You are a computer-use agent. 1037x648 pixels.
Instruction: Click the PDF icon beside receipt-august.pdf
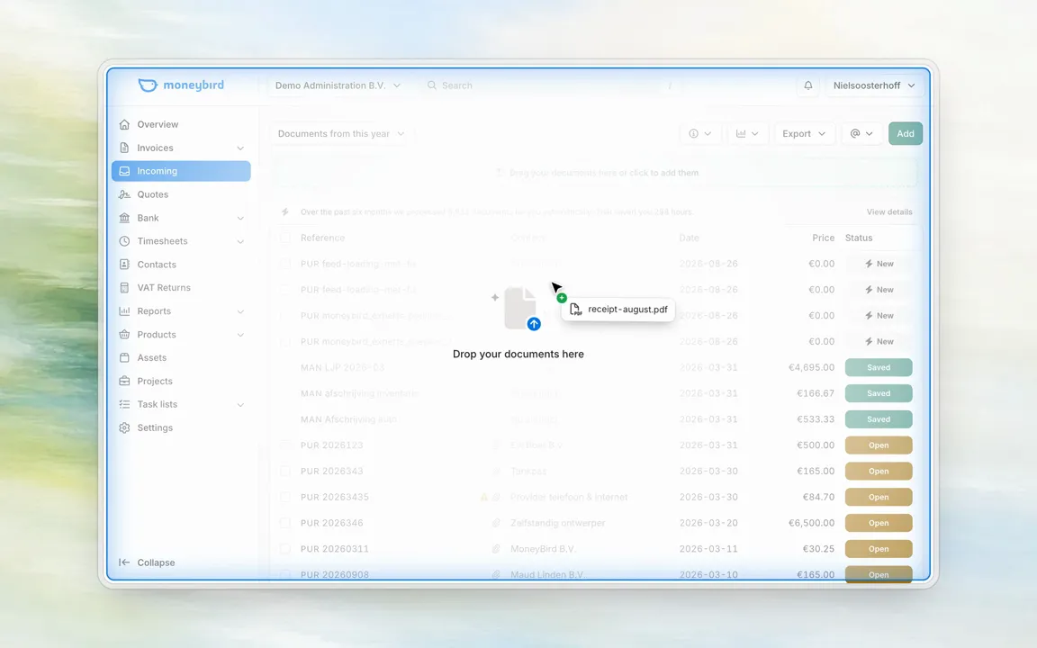pos(575,309)
